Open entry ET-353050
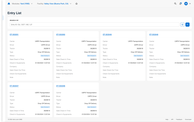 click(x=61, y=35)
